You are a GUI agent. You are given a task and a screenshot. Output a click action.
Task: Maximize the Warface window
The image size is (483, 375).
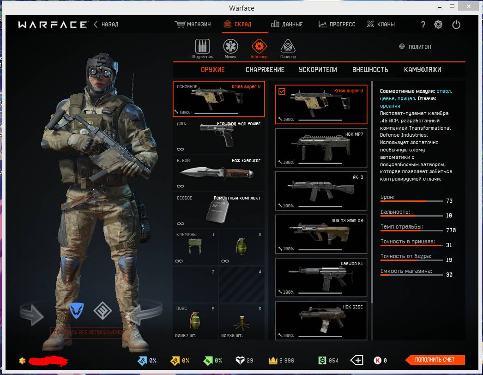pyautogui.click(x=452, y=6)
